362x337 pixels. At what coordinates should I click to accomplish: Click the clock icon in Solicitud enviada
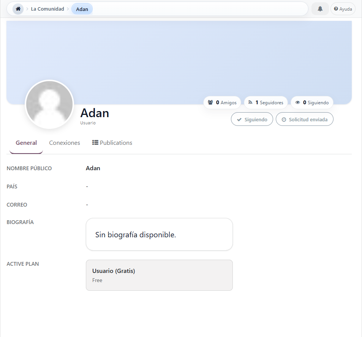click(x=284, y=119)
